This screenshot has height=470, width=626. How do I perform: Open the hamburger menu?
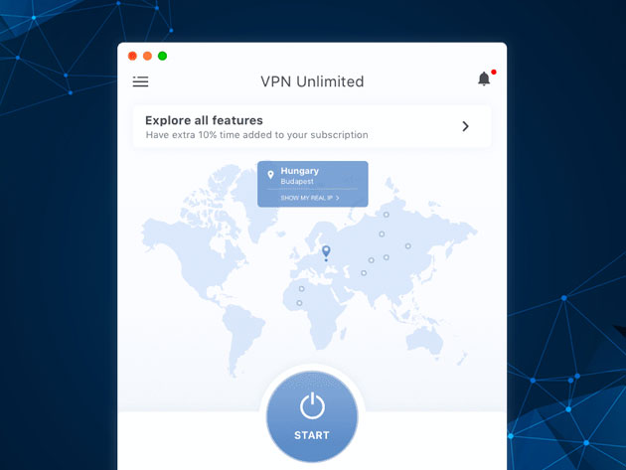pos(140,81)
